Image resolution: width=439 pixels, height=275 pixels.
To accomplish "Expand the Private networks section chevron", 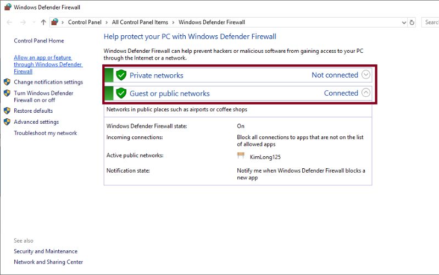I will pyautogui.click(x=365, y=75).
